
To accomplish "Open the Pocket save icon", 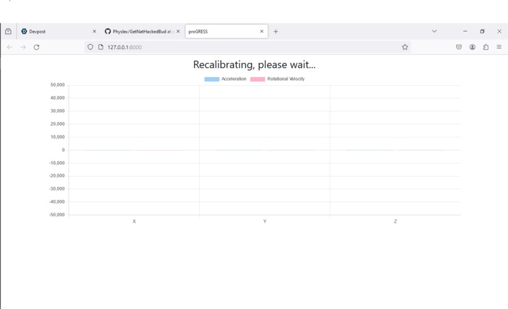I will [459, 47].
